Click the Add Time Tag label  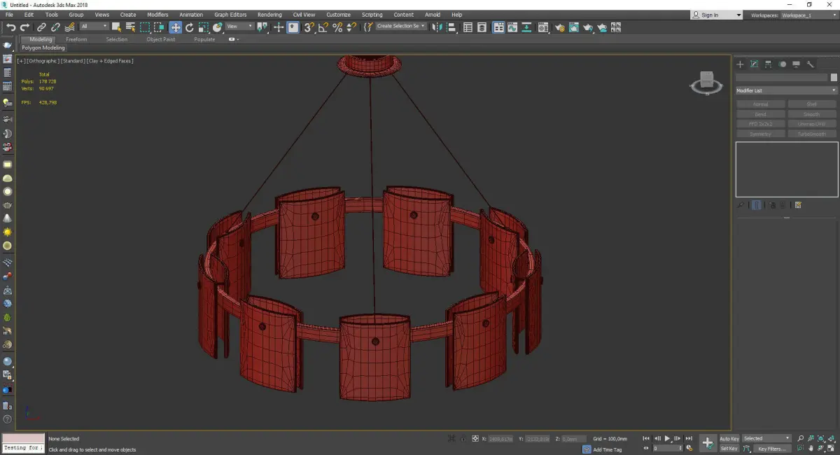[607, 449]
